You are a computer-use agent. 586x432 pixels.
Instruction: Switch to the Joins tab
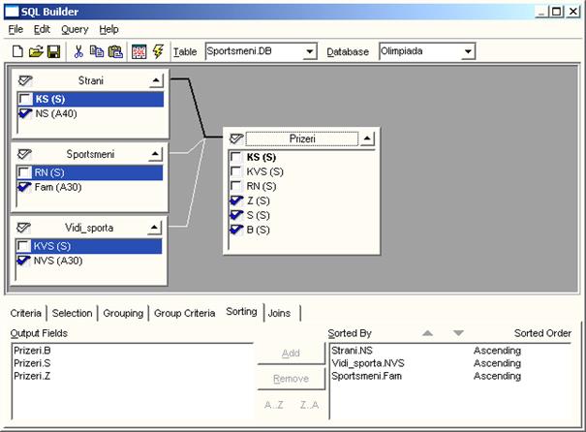279,313
